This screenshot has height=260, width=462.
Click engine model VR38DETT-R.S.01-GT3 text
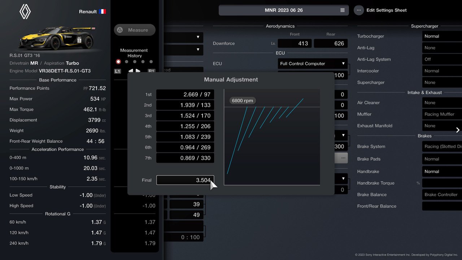click(65, 71)
